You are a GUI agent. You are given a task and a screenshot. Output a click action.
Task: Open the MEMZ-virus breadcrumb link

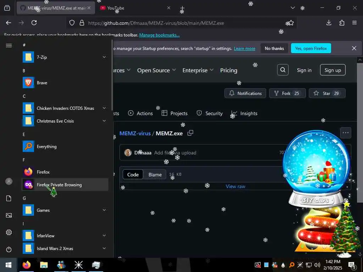point(135,133)
